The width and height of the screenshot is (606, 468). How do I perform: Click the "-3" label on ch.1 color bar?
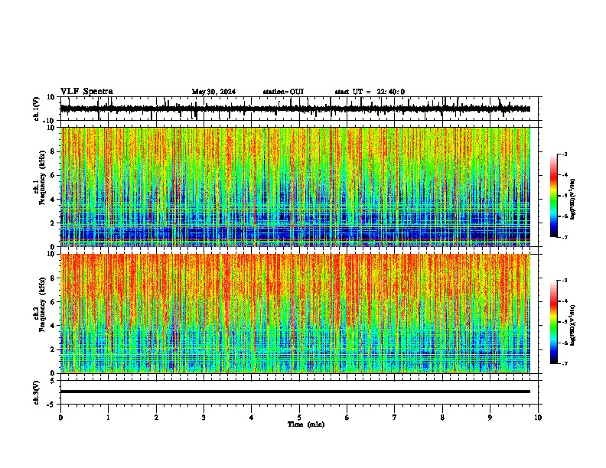coord(564,154)
